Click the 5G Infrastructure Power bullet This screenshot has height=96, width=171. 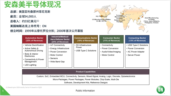[x=84, y=46]
